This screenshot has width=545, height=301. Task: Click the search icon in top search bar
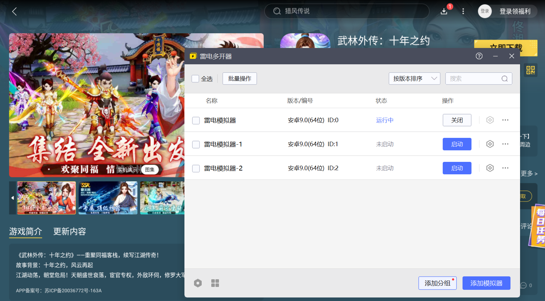pyautogui.click(x=277, y=11)
